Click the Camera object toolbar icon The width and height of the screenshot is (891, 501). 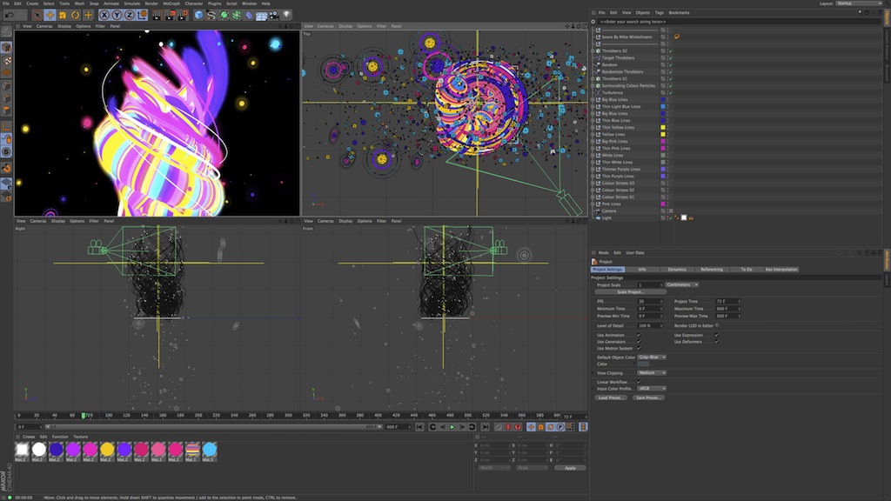[273, 15]
